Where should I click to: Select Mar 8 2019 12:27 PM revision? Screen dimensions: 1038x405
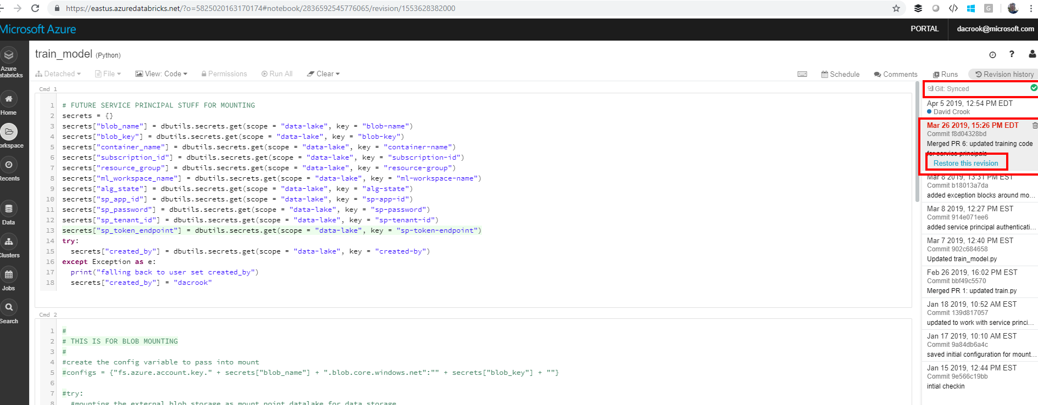pos(980,218)
